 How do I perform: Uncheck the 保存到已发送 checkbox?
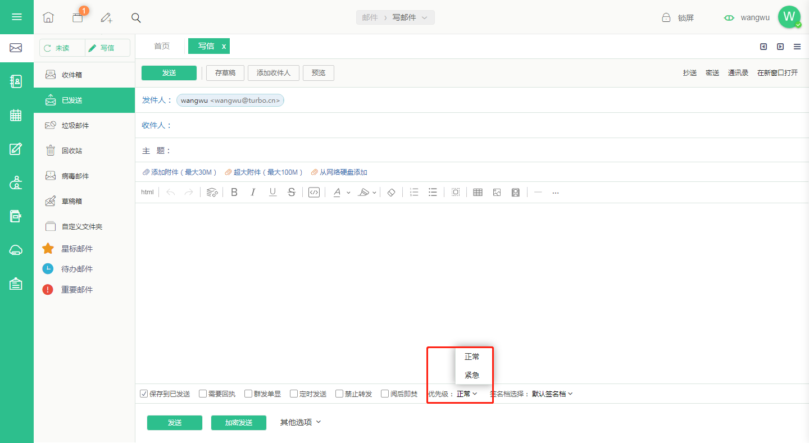coord(144,394)
